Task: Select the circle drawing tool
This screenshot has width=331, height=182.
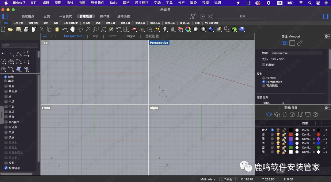Action: [3, 61]
